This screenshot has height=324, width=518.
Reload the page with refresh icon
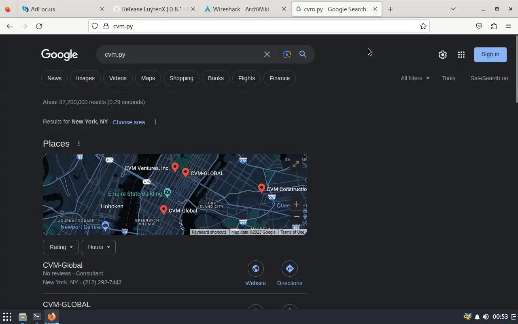pyautogui.click(x=39, y=26)
